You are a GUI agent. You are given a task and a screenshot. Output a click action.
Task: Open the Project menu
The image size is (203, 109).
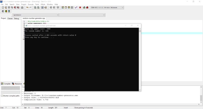pyautogui.click(x=24, y=4)
